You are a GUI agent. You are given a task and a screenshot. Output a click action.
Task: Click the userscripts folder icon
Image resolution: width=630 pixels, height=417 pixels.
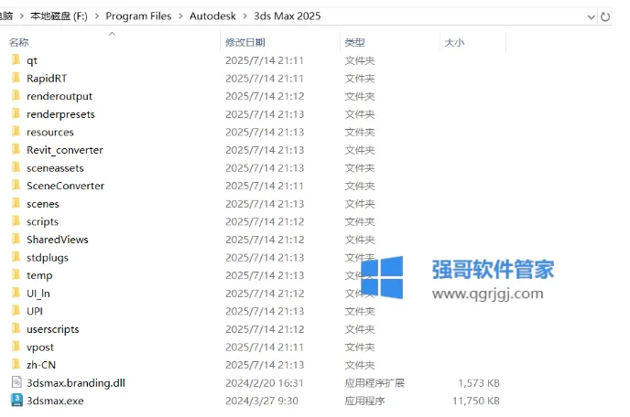click(16, 328)
